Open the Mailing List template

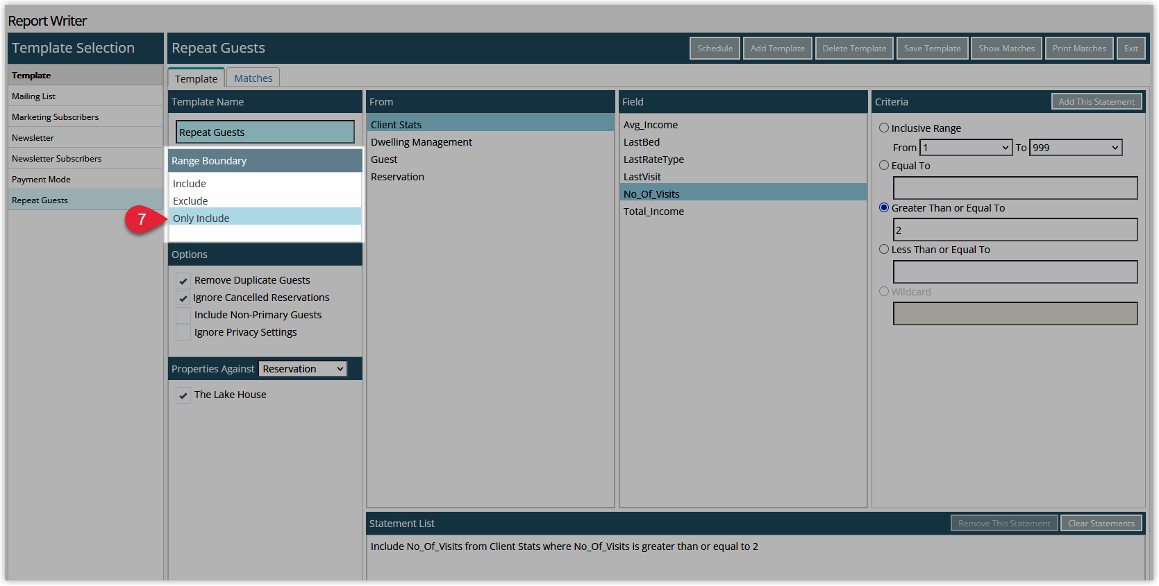pyautogui.click(x=86, y=96)
